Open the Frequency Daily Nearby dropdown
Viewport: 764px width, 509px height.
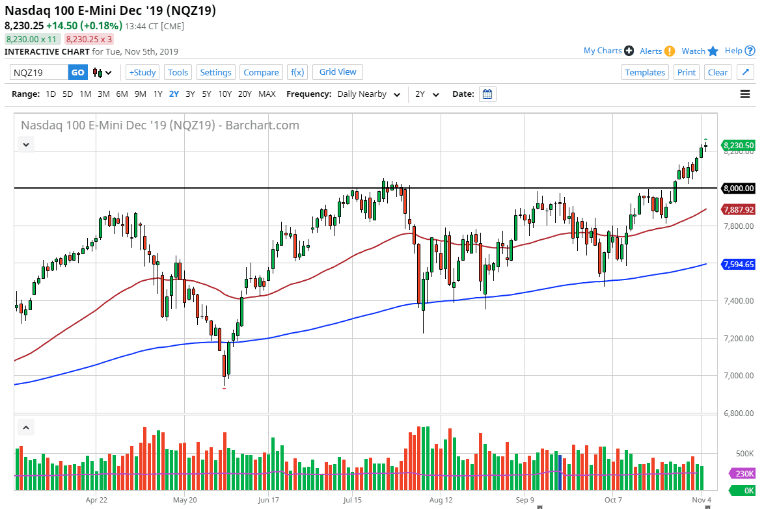(368, 94)
